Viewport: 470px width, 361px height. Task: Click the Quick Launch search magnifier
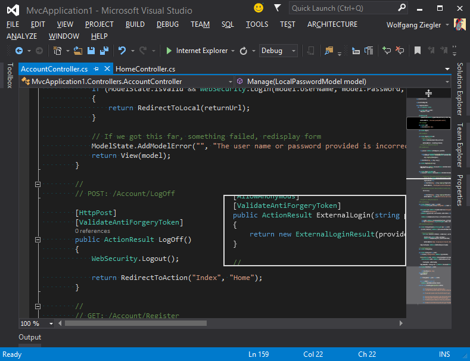tap(401, 8)
